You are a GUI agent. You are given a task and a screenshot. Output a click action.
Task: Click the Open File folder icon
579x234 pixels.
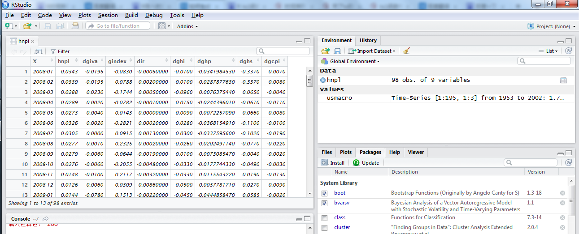28,26
